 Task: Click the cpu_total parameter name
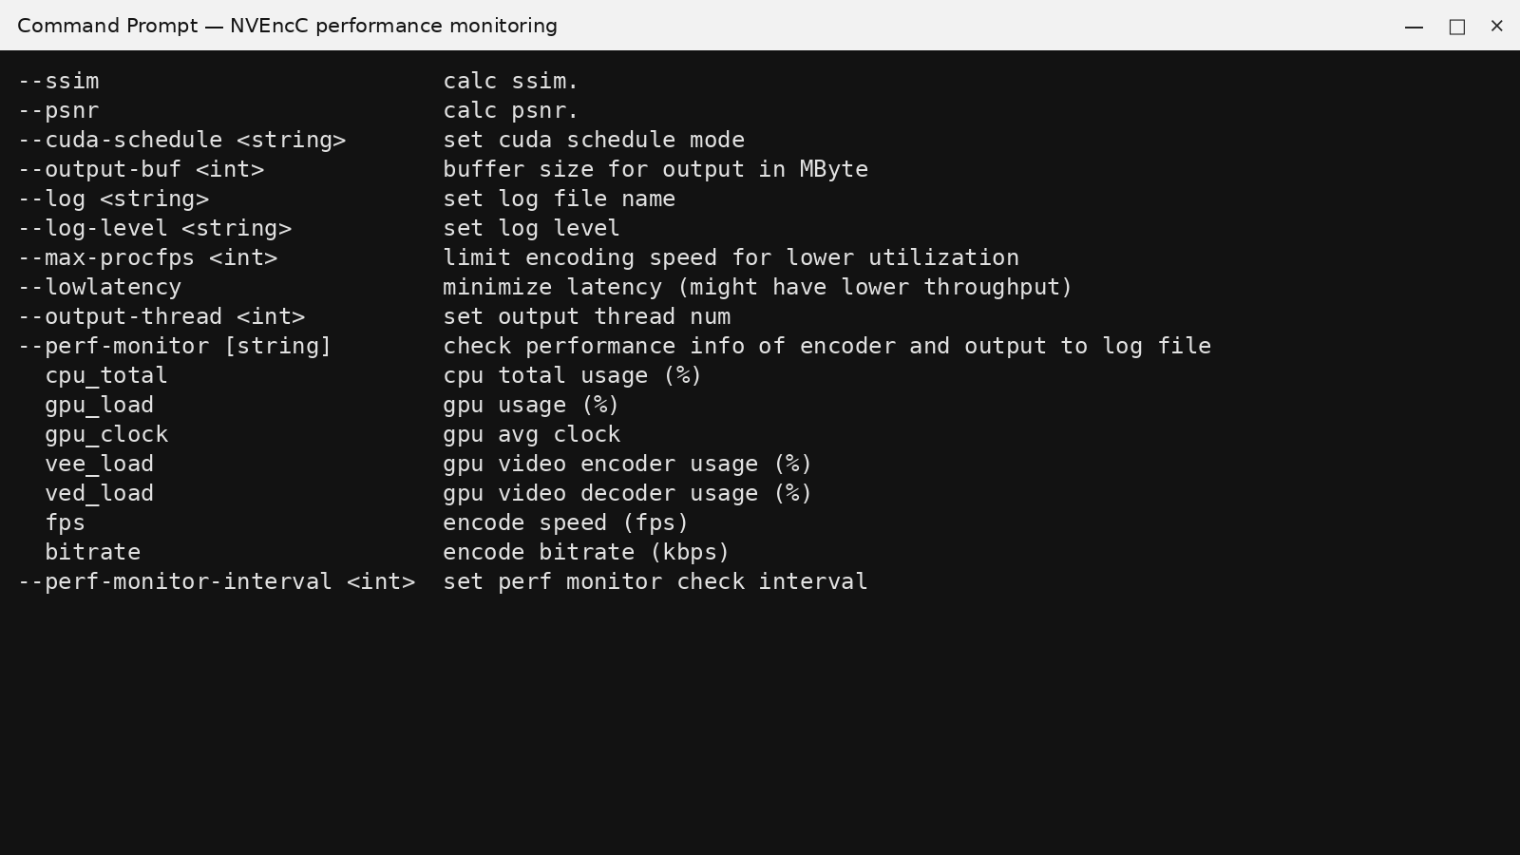click(x=106, y=376)
